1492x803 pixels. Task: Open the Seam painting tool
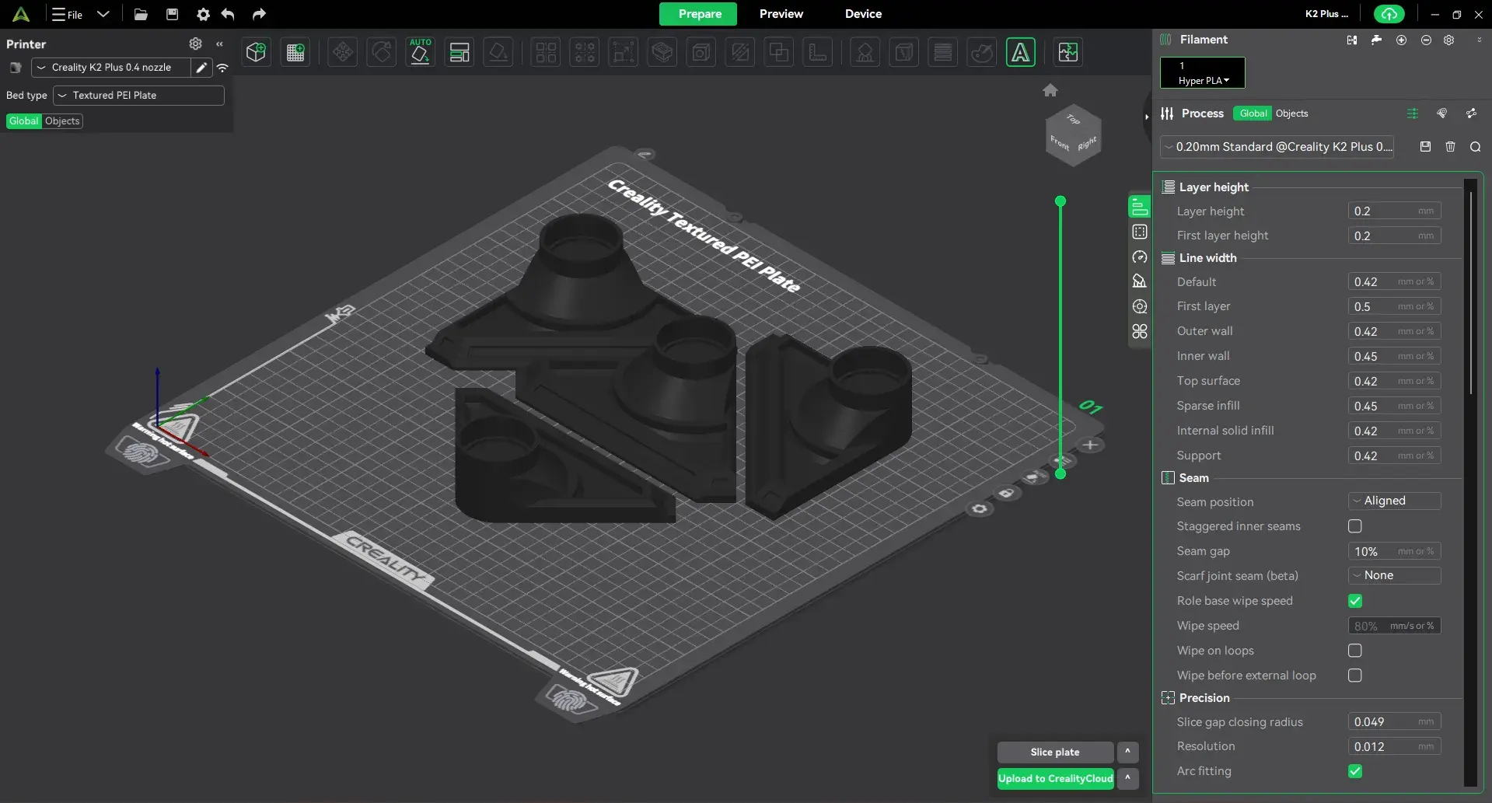coord(903,52)
